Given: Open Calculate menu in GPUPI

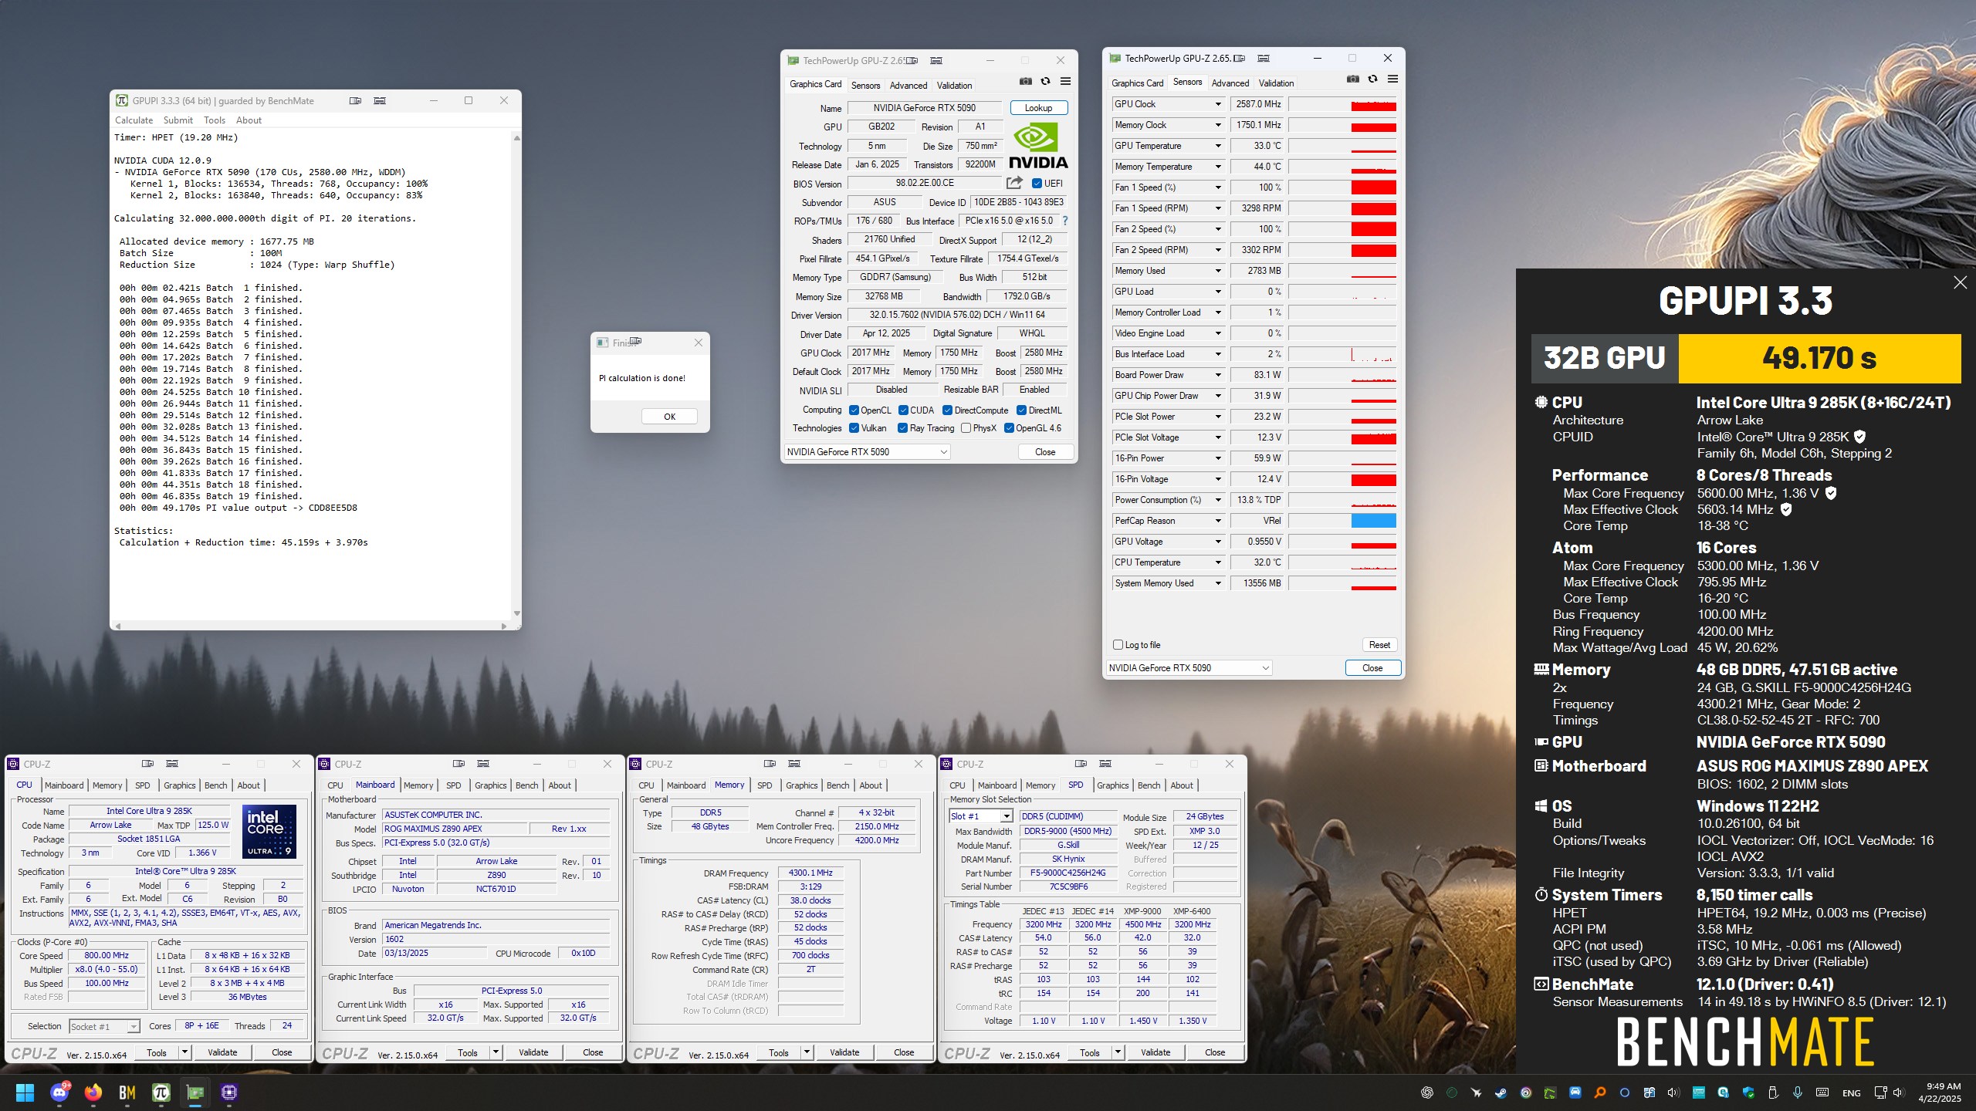Looking at the screenshot, I should [134, 120].
